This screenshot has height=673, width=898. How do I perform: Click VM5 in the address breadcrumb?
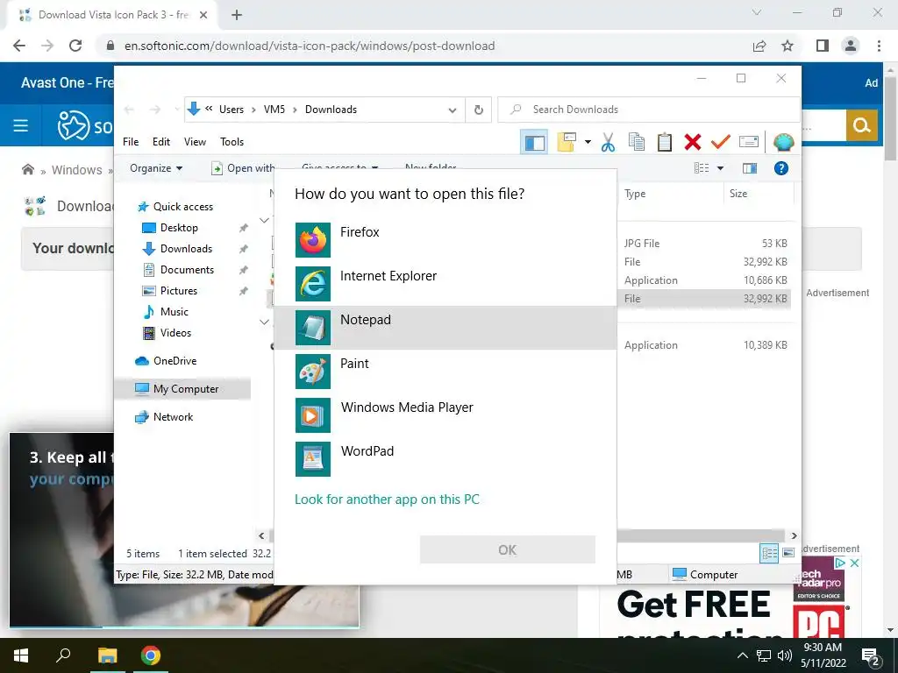point(274,110)
